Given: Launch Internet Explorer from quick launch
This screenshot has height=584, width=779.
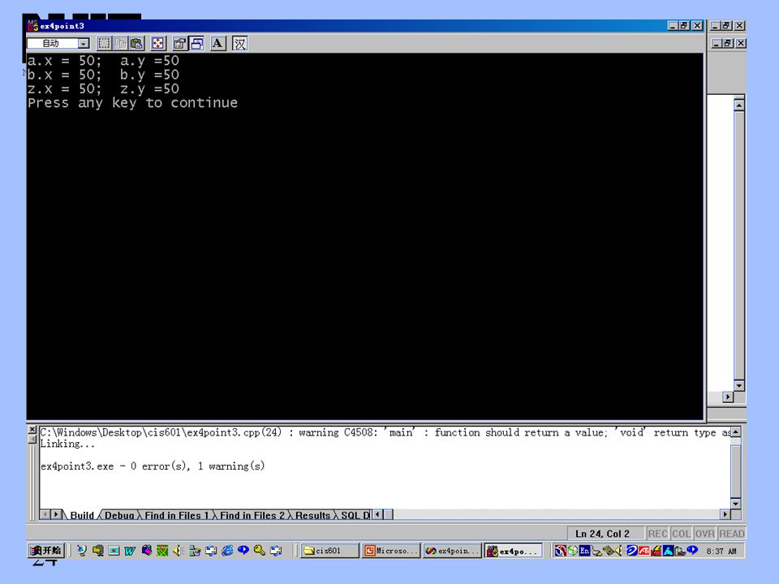Looking at the screenshot, I should pyautogui.click(x=227, y=550).
